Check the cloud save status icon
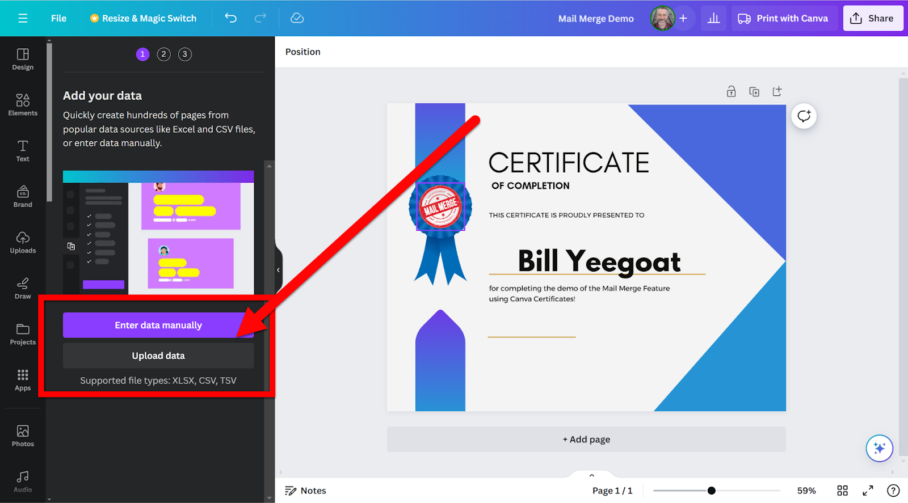This screenshot has width=908, height=503. [x=297, y=18]
